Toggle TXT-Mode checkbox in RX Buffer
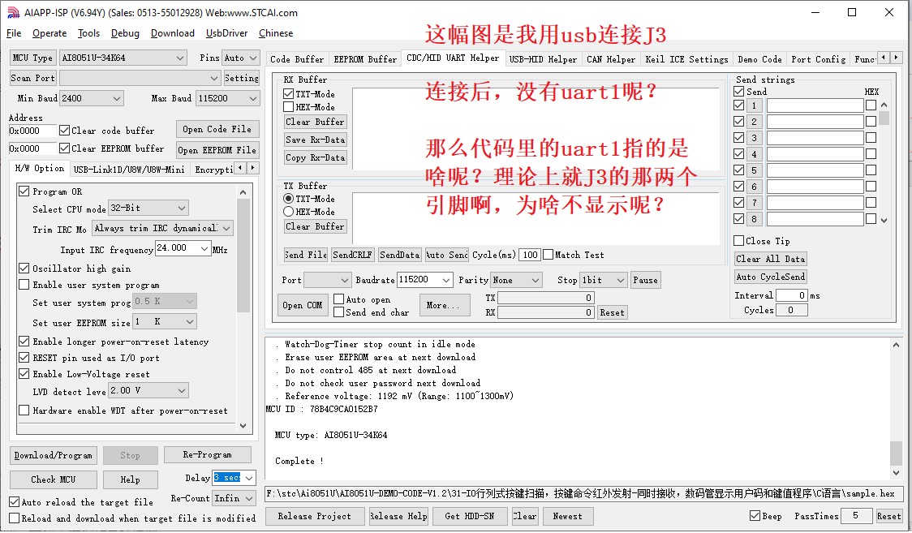 tap(289, 93)
